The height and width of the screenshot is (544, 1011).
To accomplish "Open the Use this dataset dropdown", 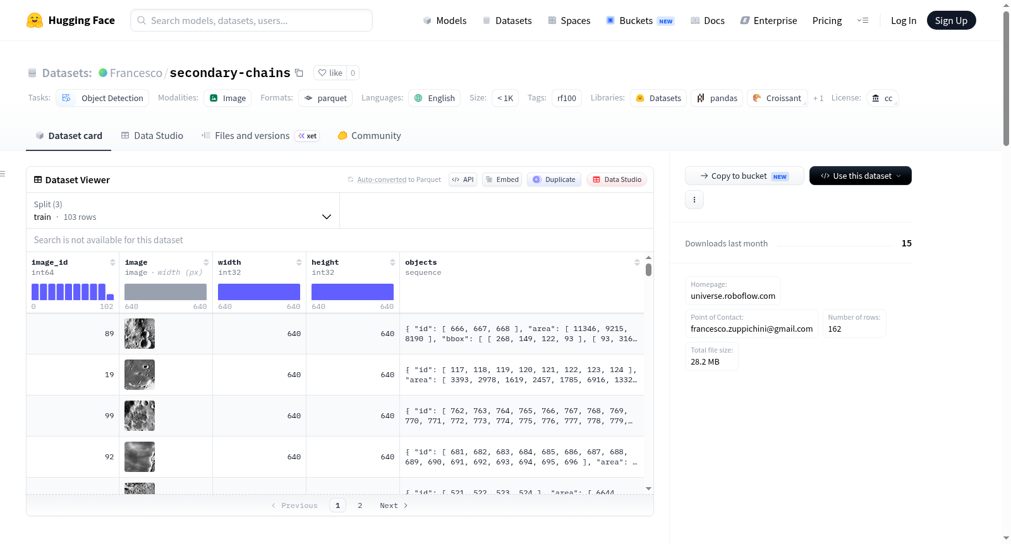I will (x=861, y=176).
